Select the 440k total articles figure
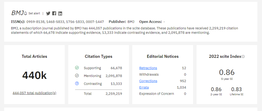 35,75
